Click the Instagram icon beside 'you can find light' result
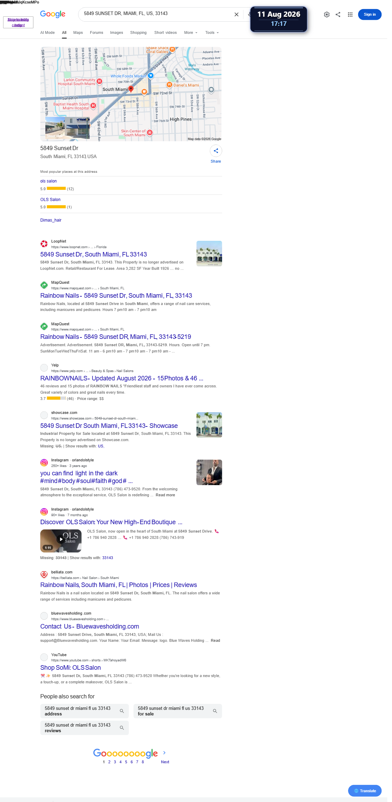 point(44,462)
